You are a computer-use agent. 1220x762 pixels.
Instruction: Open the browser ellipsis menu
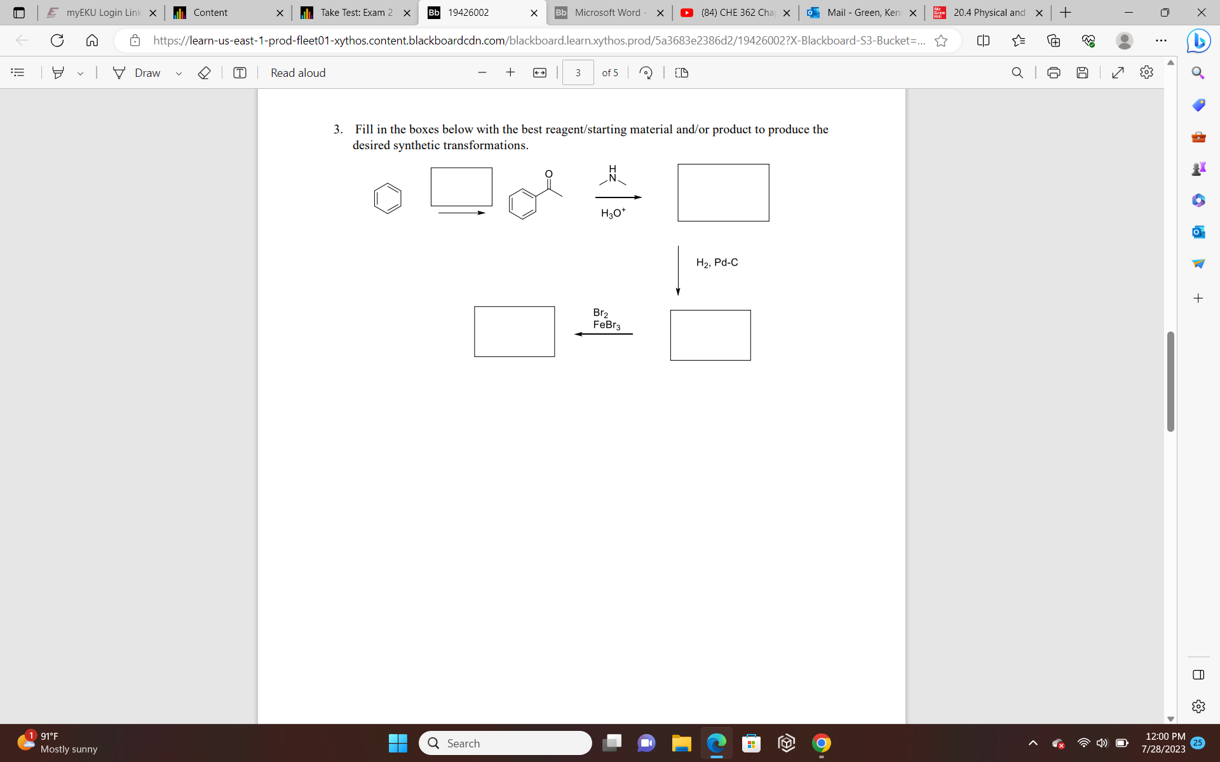click(x=1162, y=40)
